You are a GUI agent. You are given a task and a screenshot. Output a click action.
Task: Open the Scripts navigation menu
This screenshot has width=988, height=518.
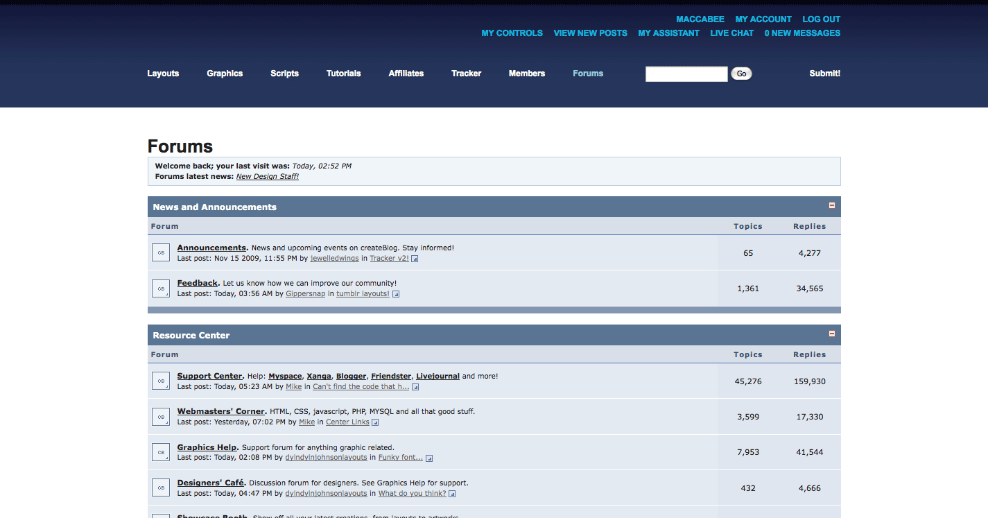(x=284, y=74)
